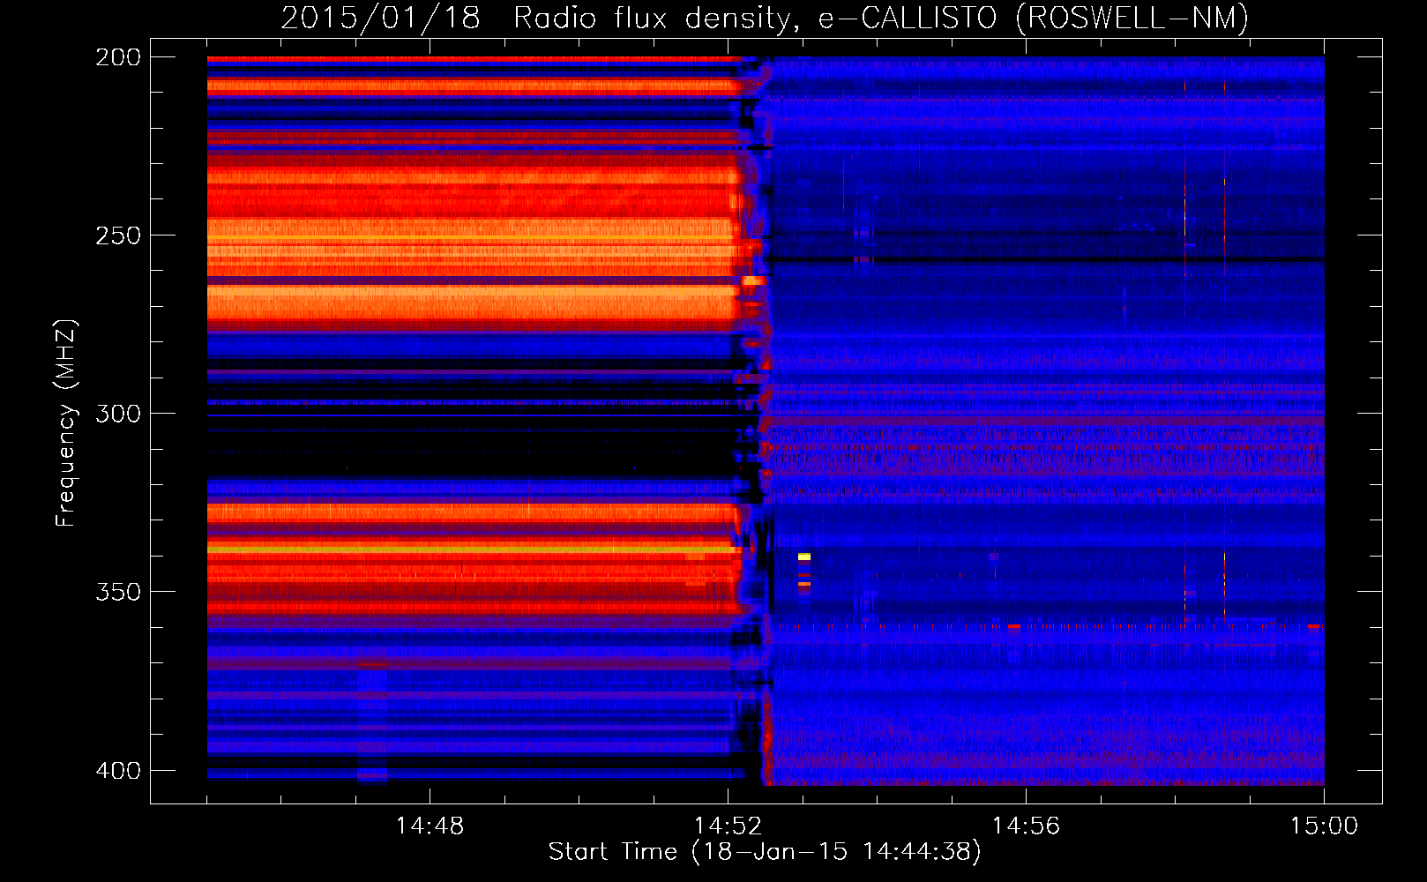Click the plot title "2015/01/18 Radio flux density, e-CALLISTO (ROSWELL-NM)"

[x=765, y=18]
